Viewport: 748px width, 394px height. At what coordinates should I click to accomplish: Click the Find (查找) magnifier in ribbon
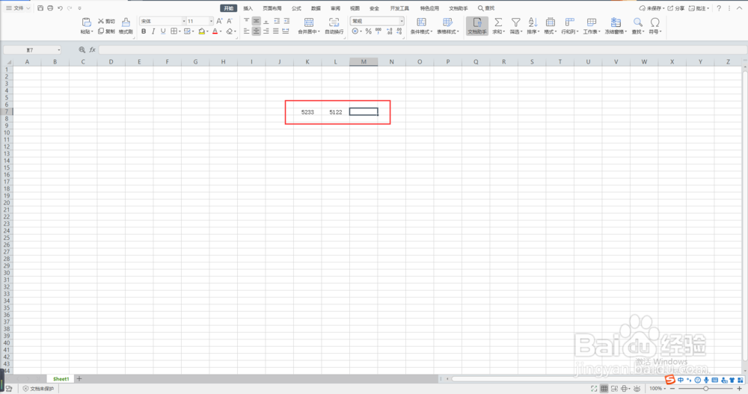pyautogui.click(x=638, y=22)
